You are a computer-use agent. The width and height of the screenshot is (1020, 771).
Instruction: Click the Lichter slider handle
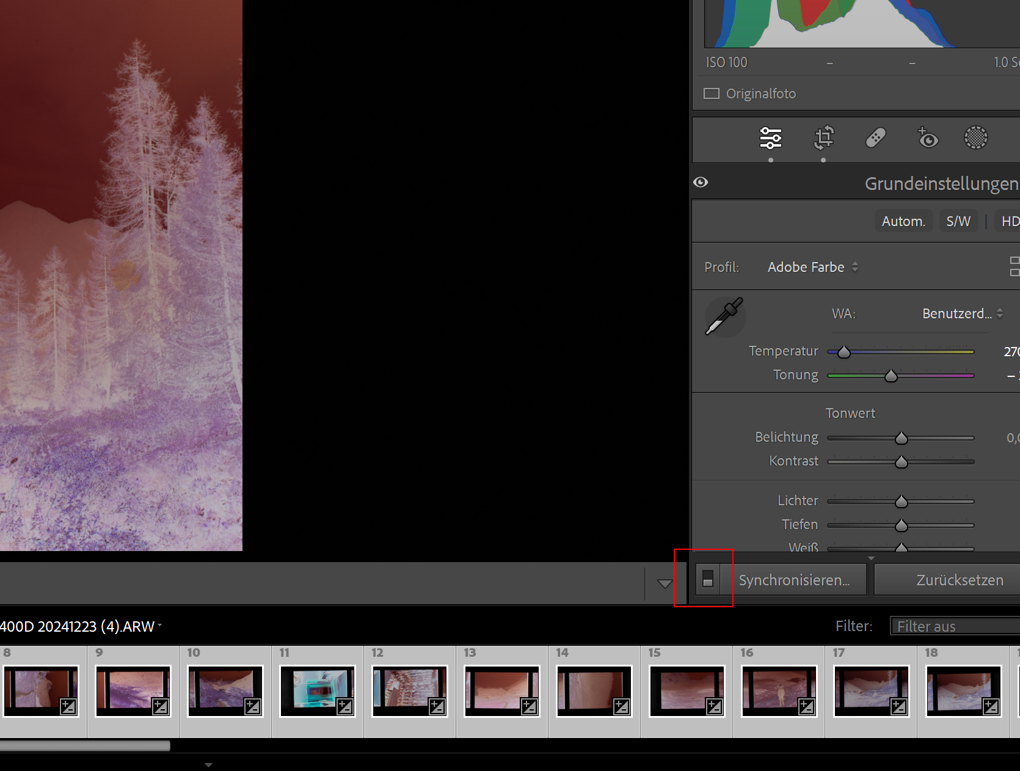[902, 502]
